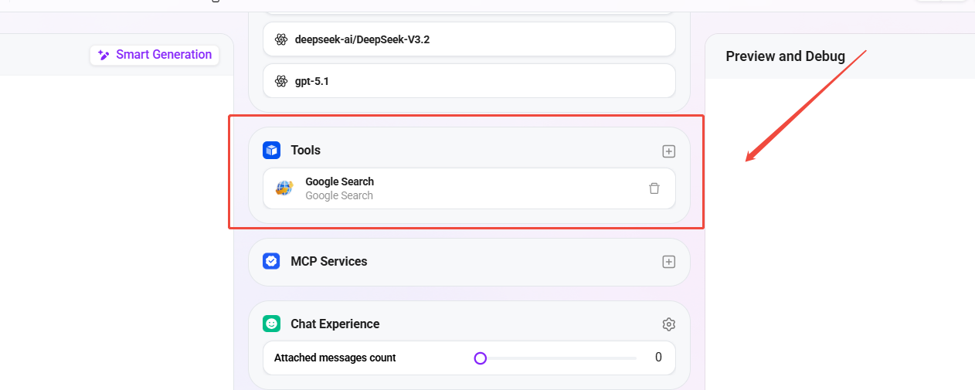The height and width of the screenshot is (390, 975).
Task: Click the blue Tools cube icon
Action: point(271,150)
